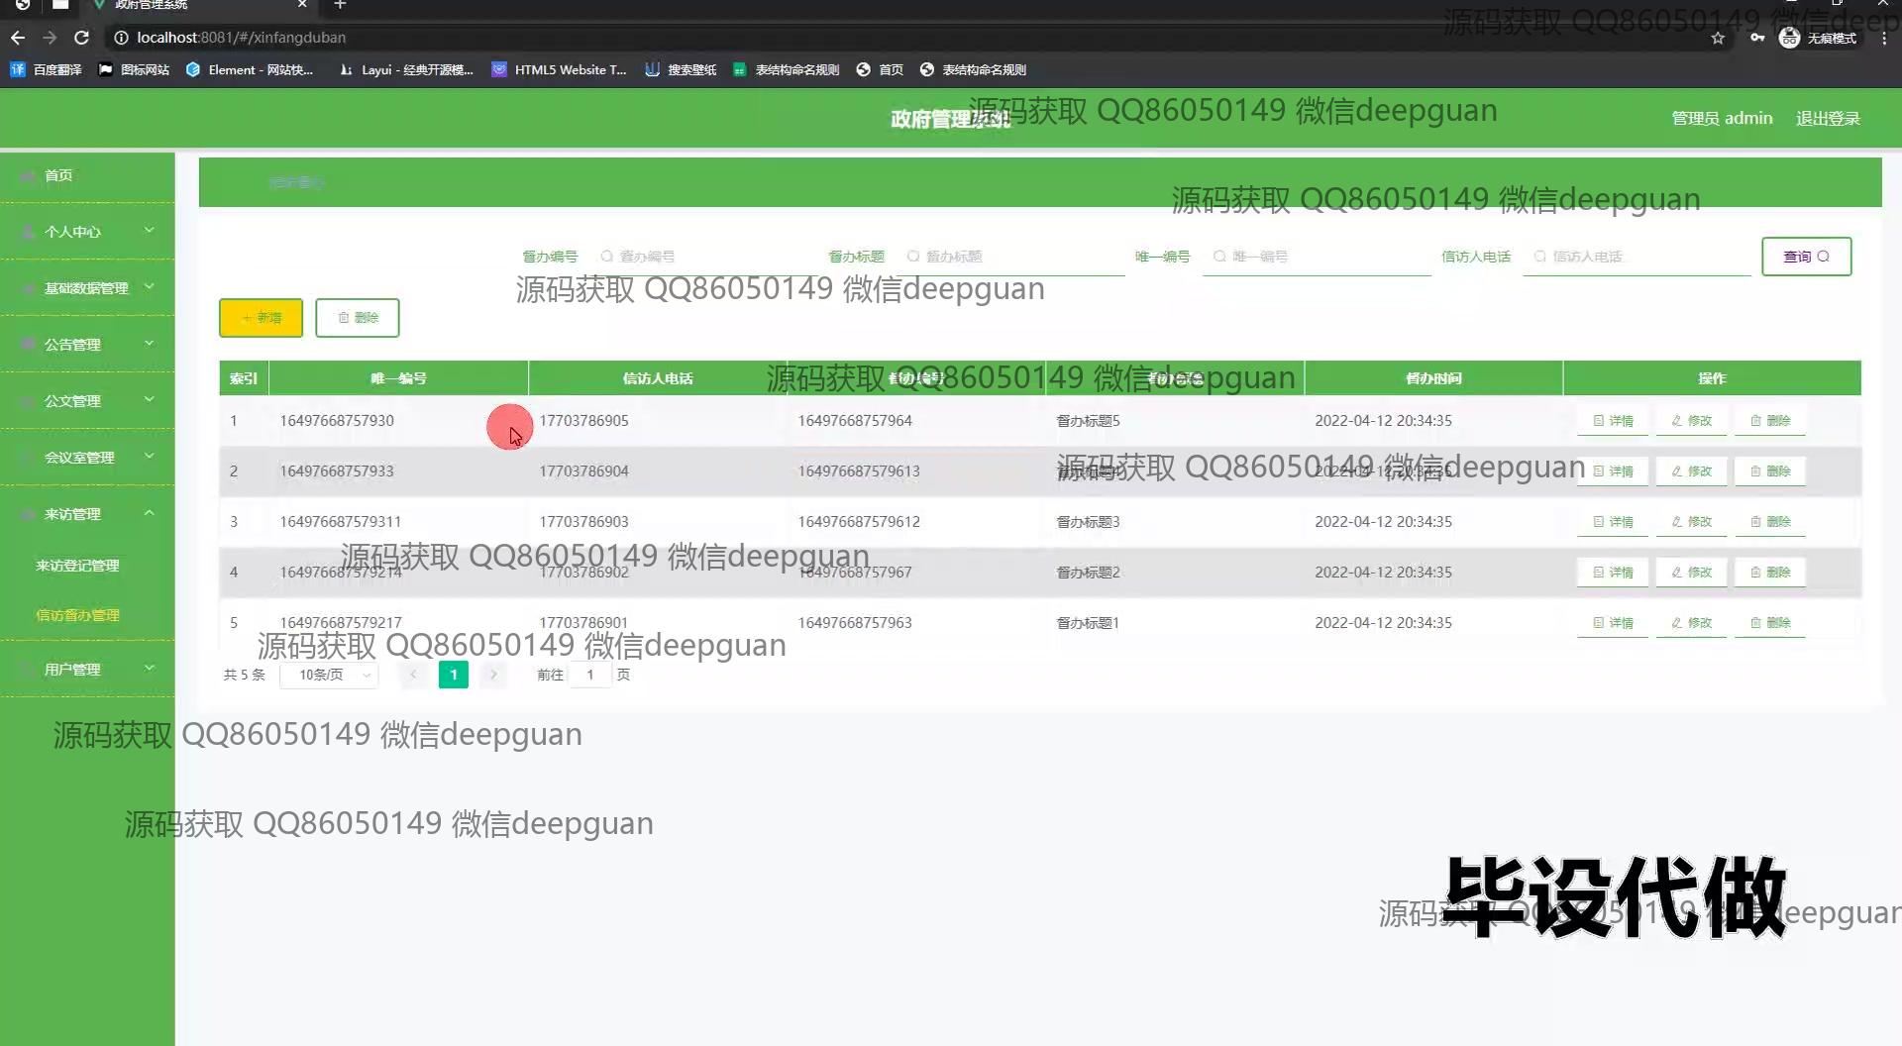Click the yellow 新增 button
The height and width of the screenshot is (1046, 1902).
click(x=261, y=318)
